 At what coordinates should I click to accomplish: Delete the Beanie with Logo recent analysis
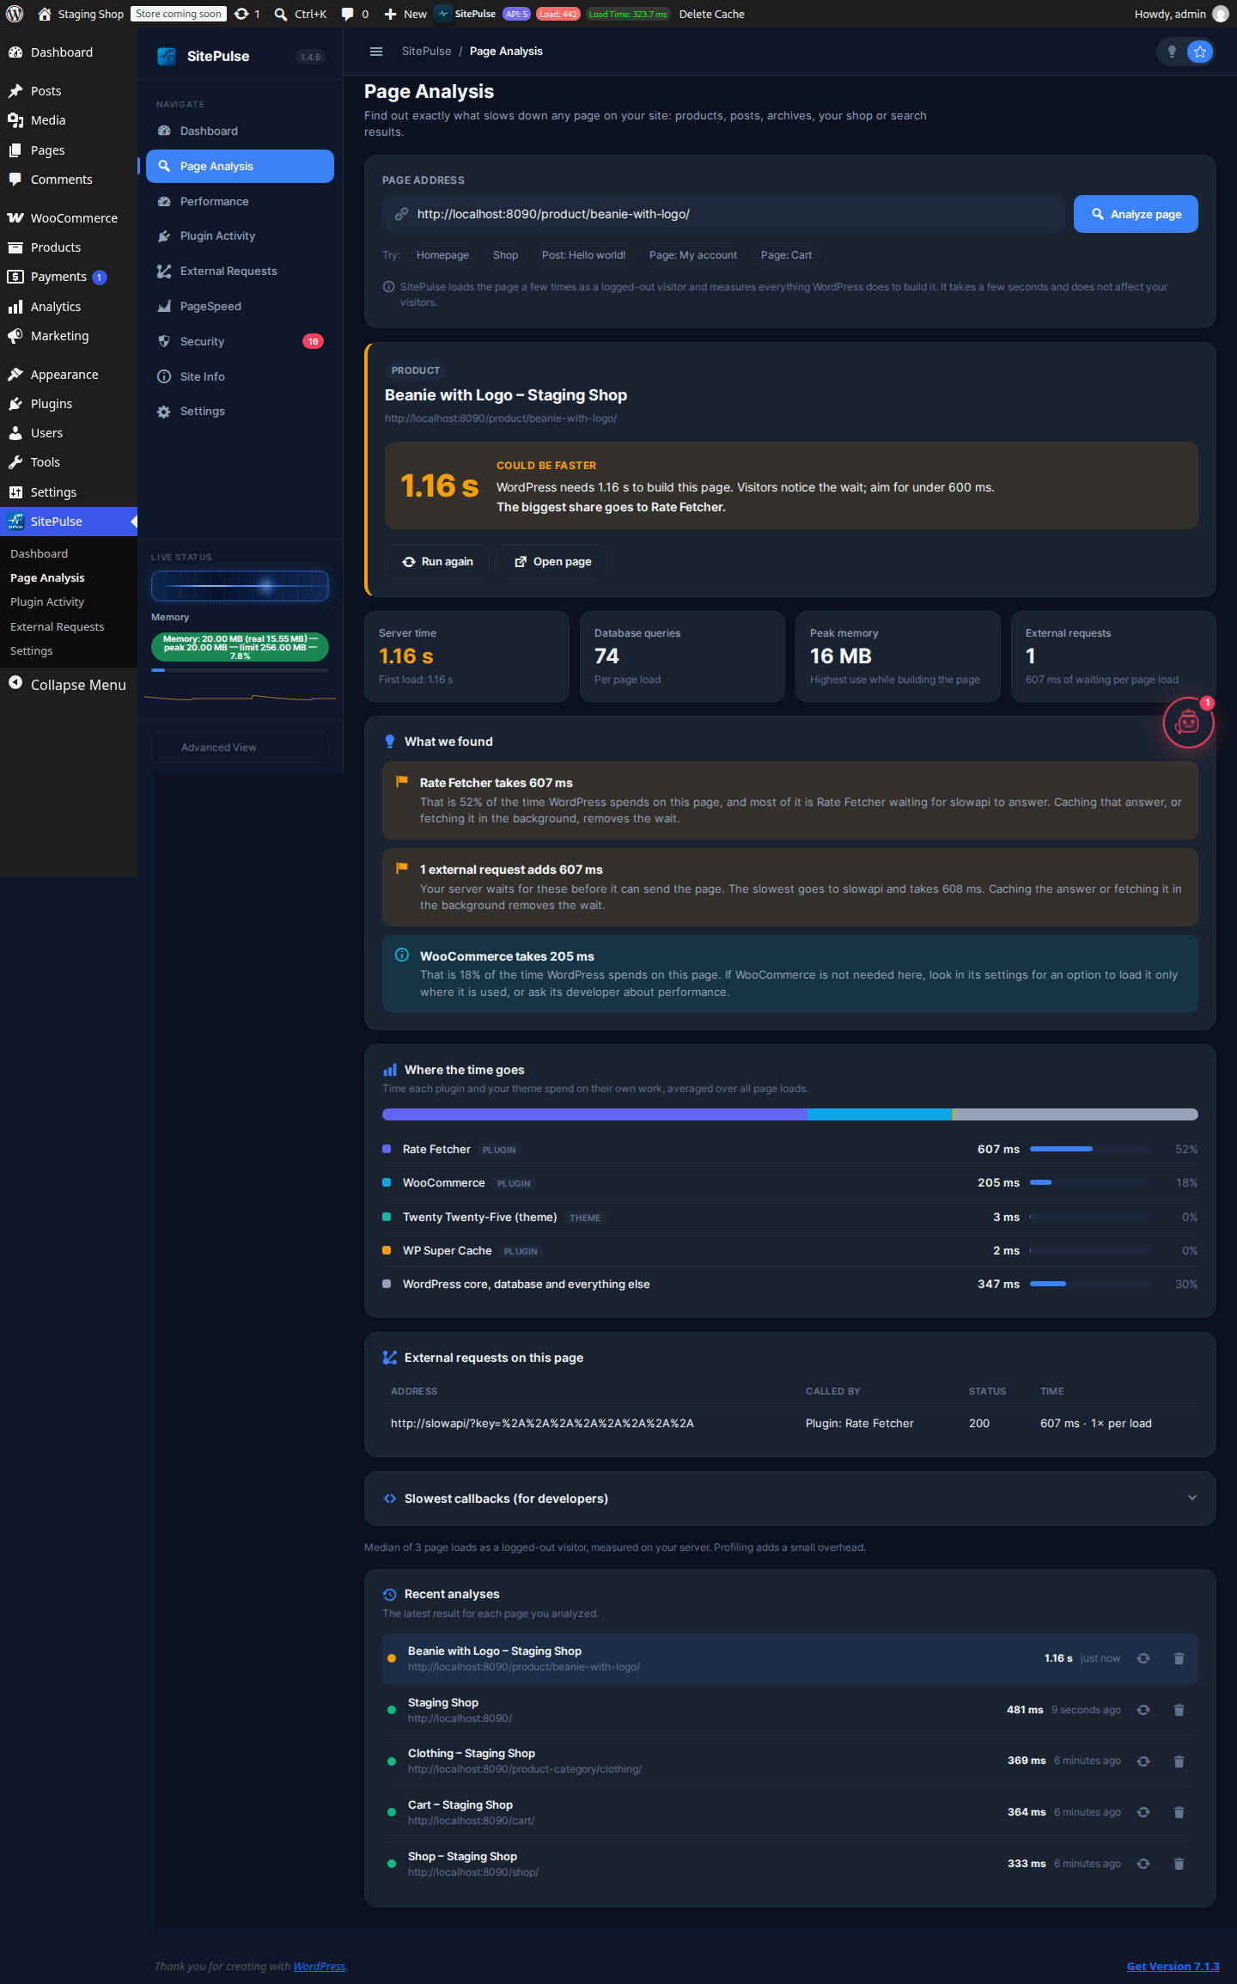pos(1179,1658)
